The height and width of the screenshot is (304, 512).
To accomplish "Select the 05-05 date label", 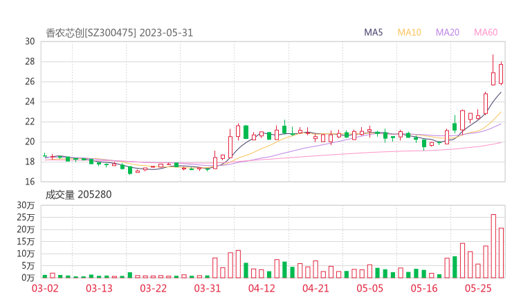I will pyautogui.click(x=370, y=288).
